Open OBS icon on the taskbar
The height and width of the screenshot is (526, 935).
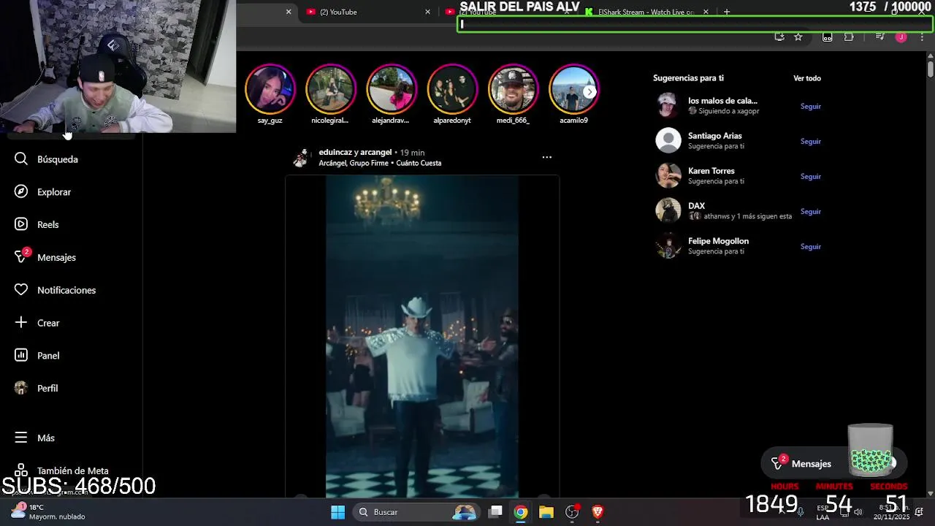(572, 512)
